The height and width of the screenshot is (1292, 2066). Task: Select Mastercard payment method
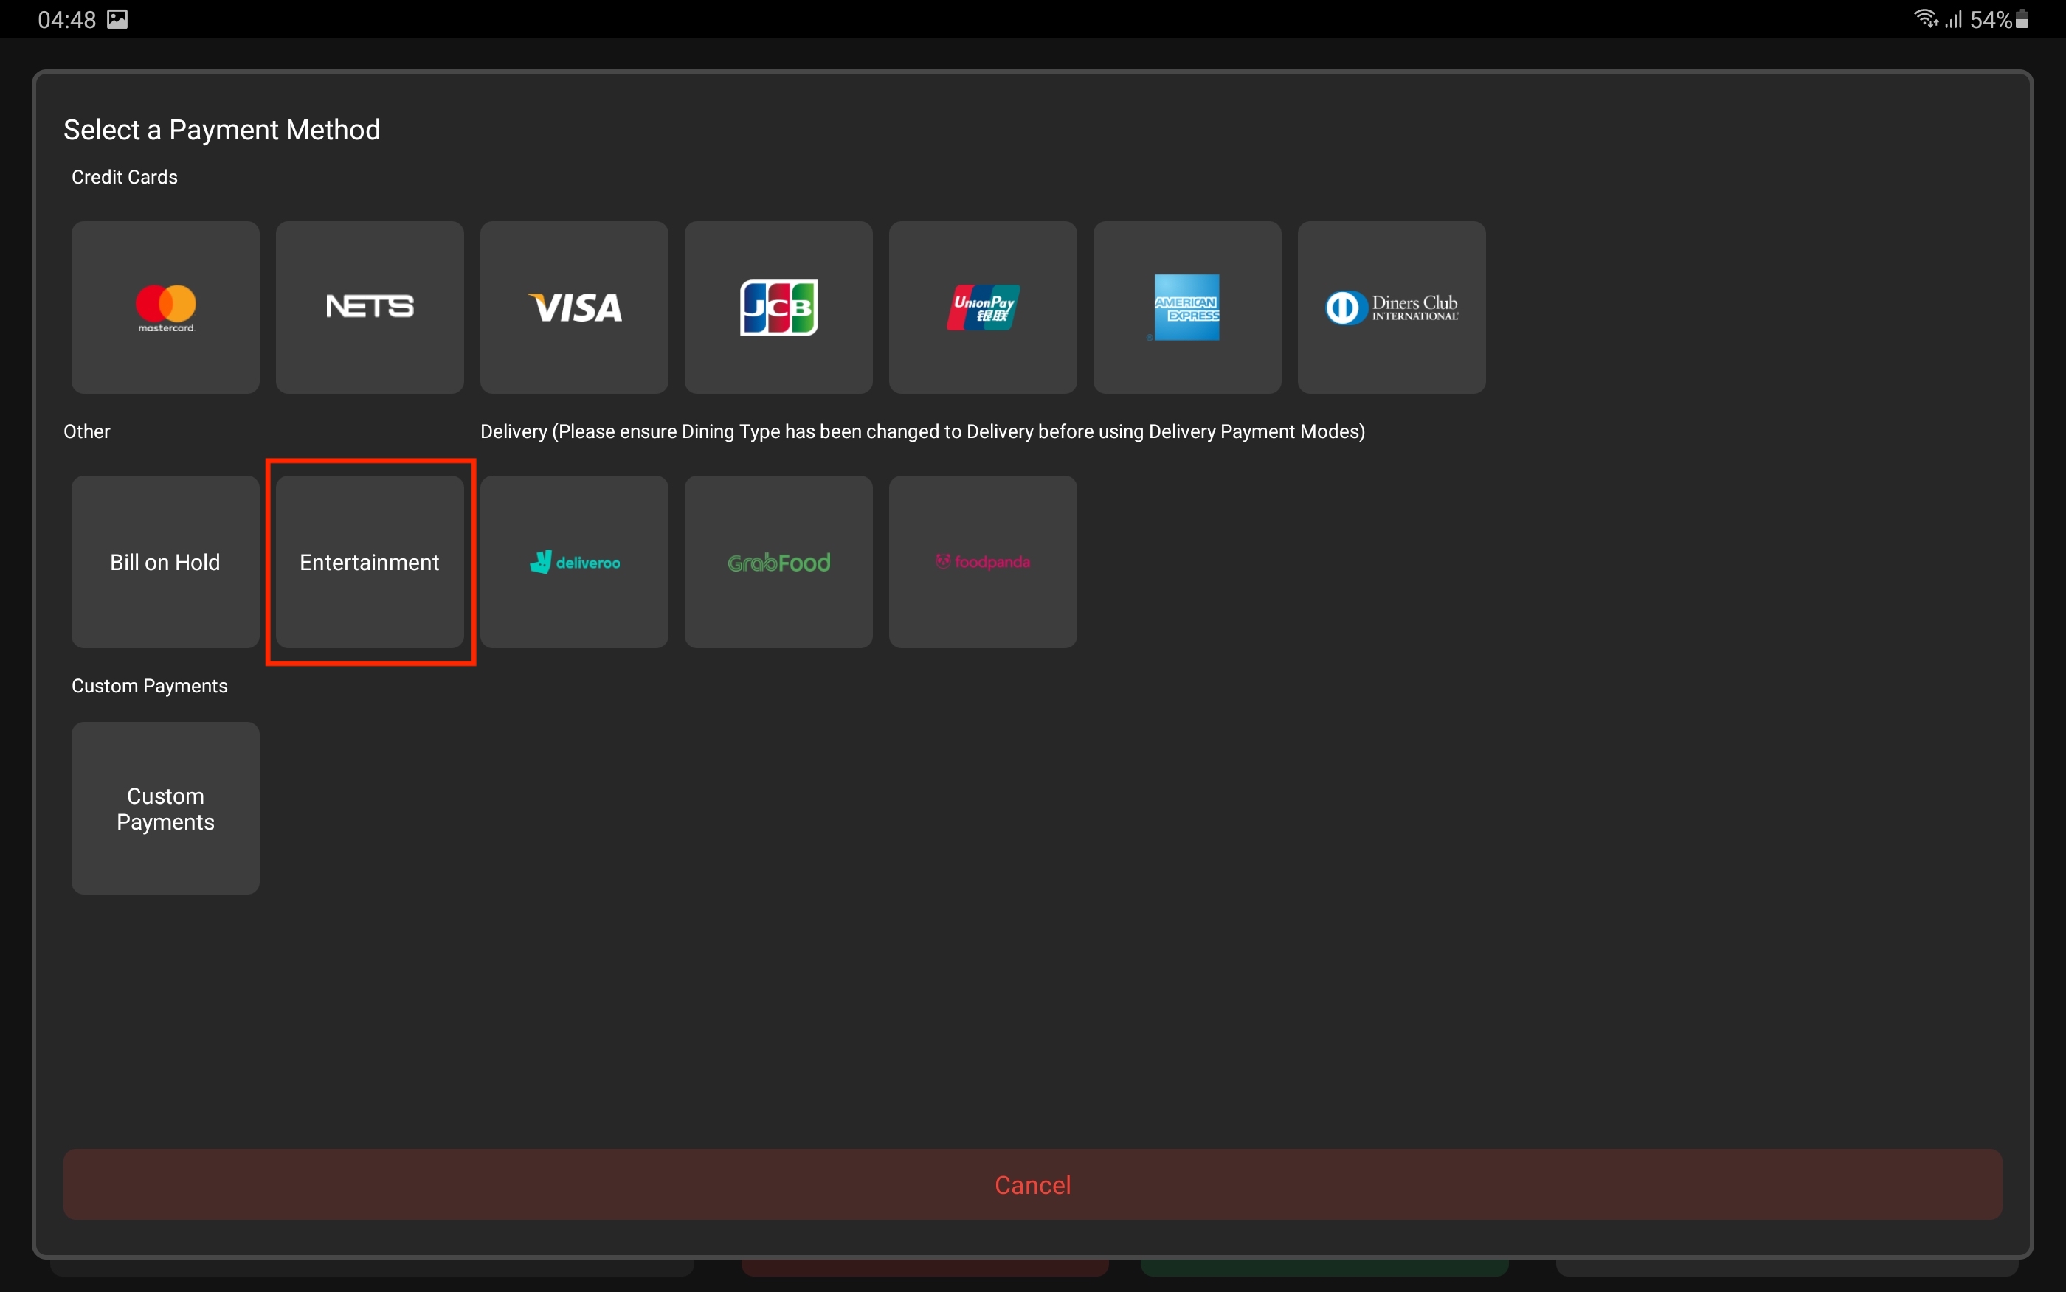(165, 308)
